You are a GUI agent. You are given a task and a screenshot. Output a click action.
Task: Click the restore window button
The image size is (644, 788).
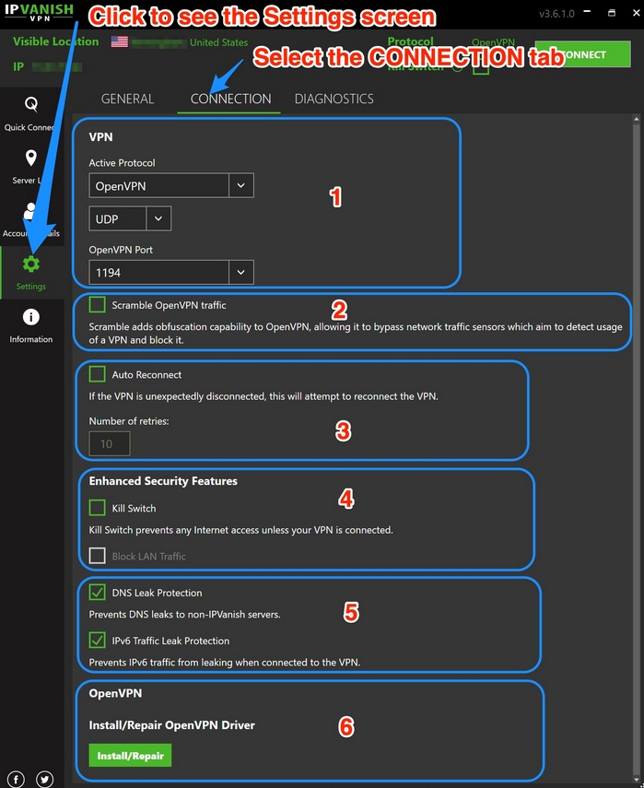coord(612,13)
